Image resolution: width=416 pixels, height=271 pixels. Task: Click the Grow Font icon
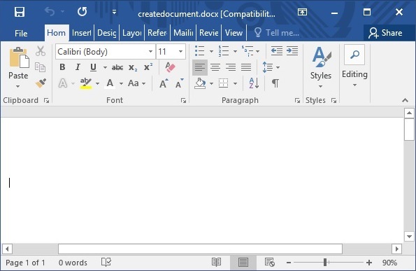pyautogui.click(x=164, y=83)
